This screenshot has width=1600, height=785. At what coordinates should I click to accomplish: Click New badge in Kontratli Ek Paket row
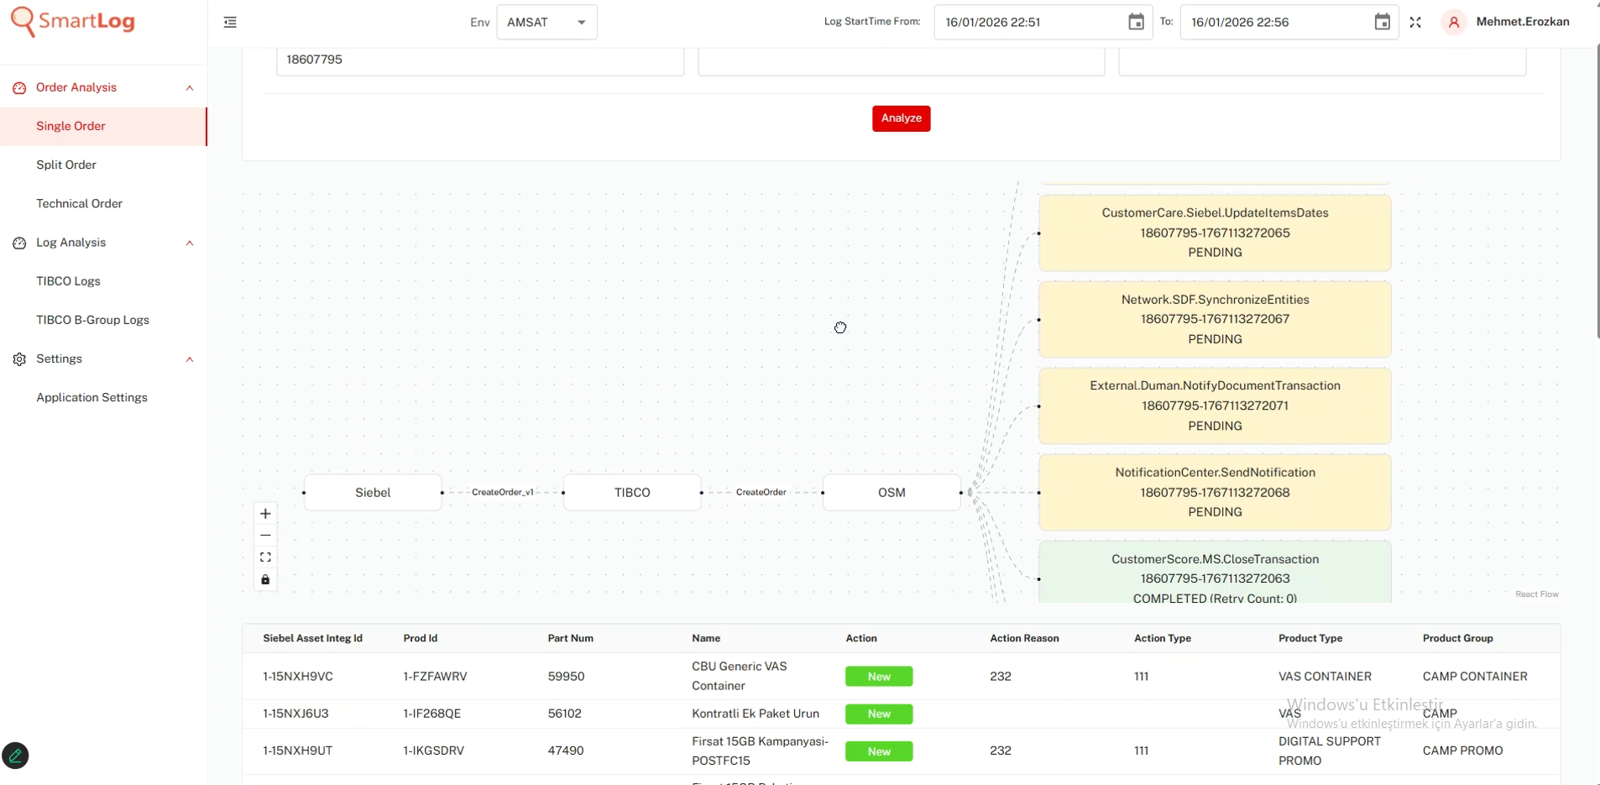coord(879,714)
